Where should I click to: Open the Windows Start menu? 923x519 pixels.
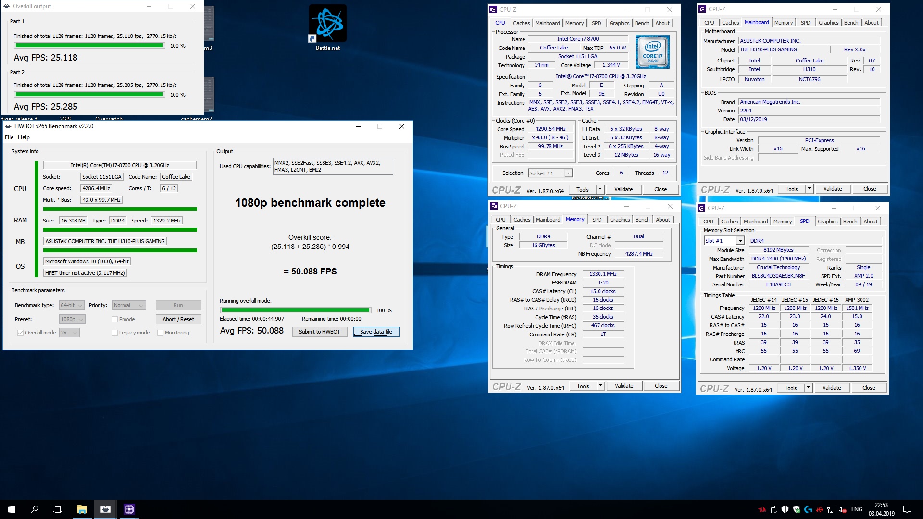point(12,509)
